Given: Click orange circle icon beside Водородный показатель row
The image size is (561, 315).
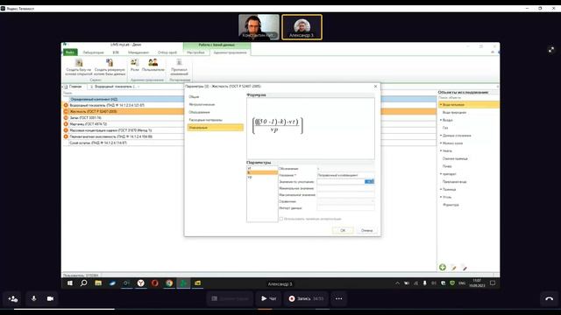Looking at the screenshot, I should click(x=66, y=105).
